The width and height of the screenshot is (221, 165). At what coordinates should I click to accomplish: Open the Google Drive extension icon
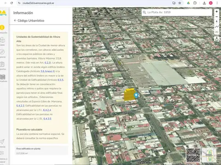pyautogui.click(x=188, y=3)
